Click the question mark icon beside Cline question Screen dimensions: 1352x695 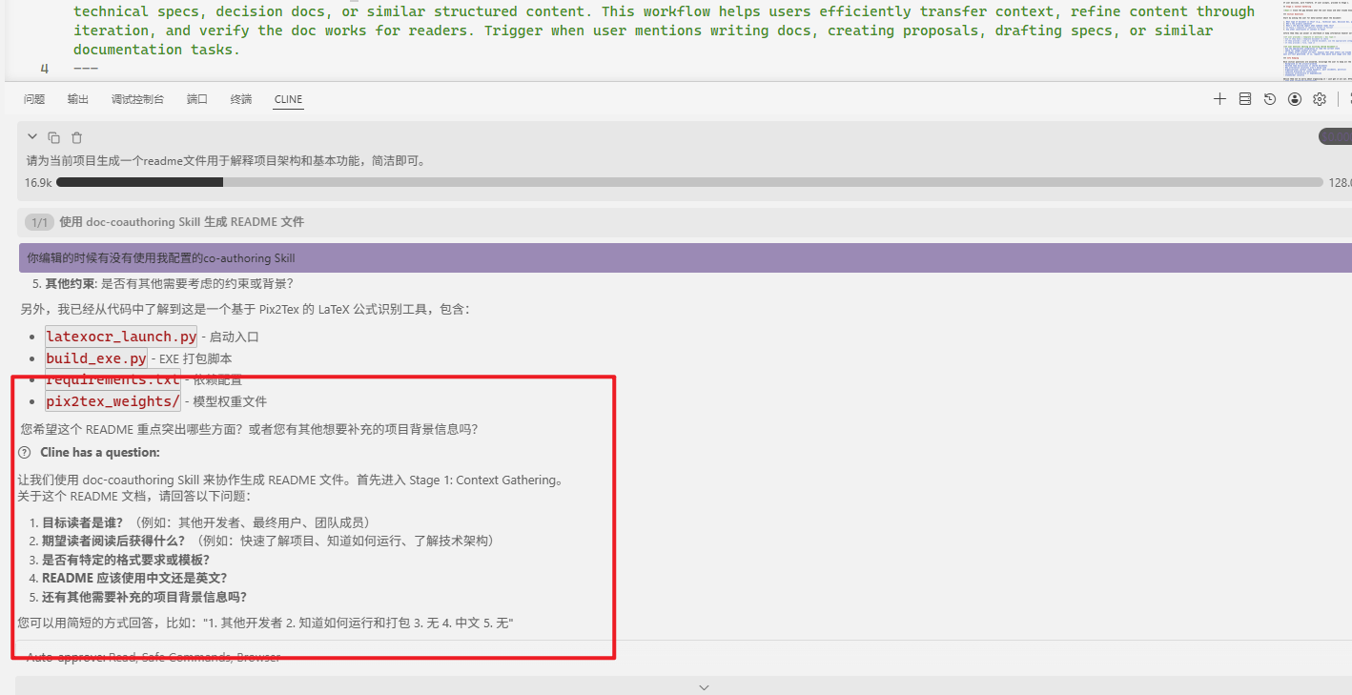(x=25, y=452)
